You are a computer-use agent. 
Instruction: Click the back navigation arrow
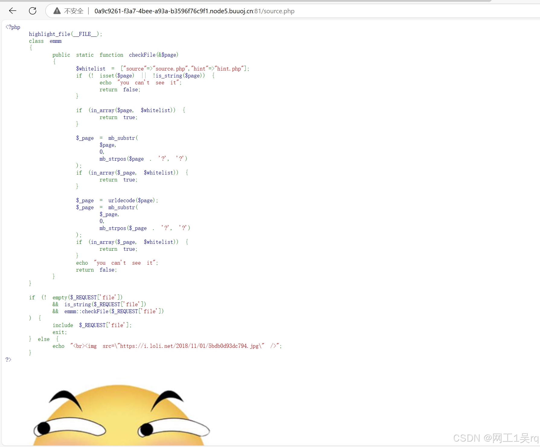(12, 11)
